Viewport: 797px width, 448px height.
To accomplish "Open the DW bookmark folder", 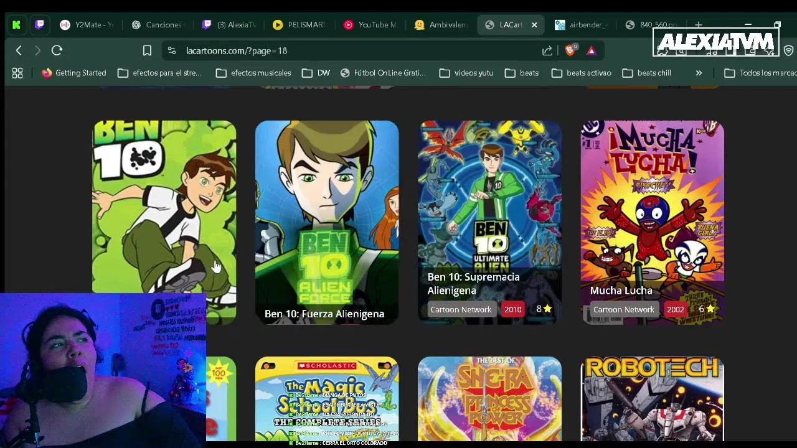I will 316,73.
